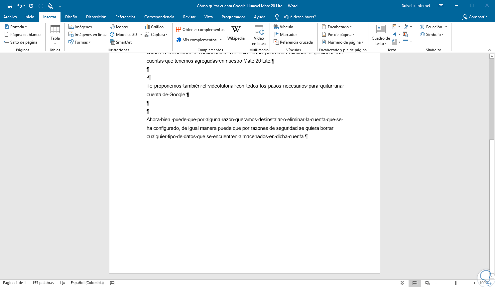Open the WordArt dropdown in Texto group
This screenshot has height=287, width=495.
pyautogui.click(x=396, y=35)
